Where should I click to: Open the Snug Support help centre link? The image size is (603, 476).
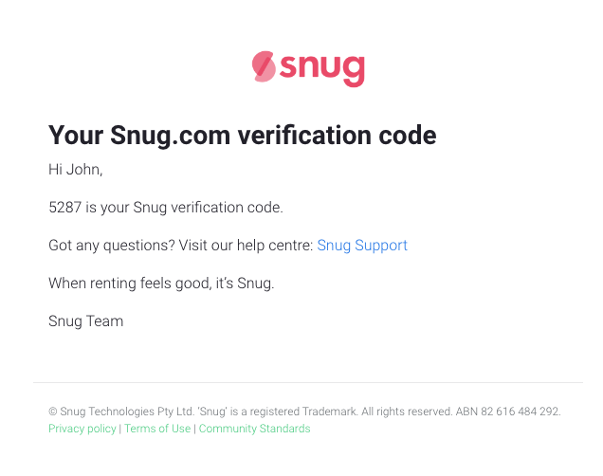point(362,246)
